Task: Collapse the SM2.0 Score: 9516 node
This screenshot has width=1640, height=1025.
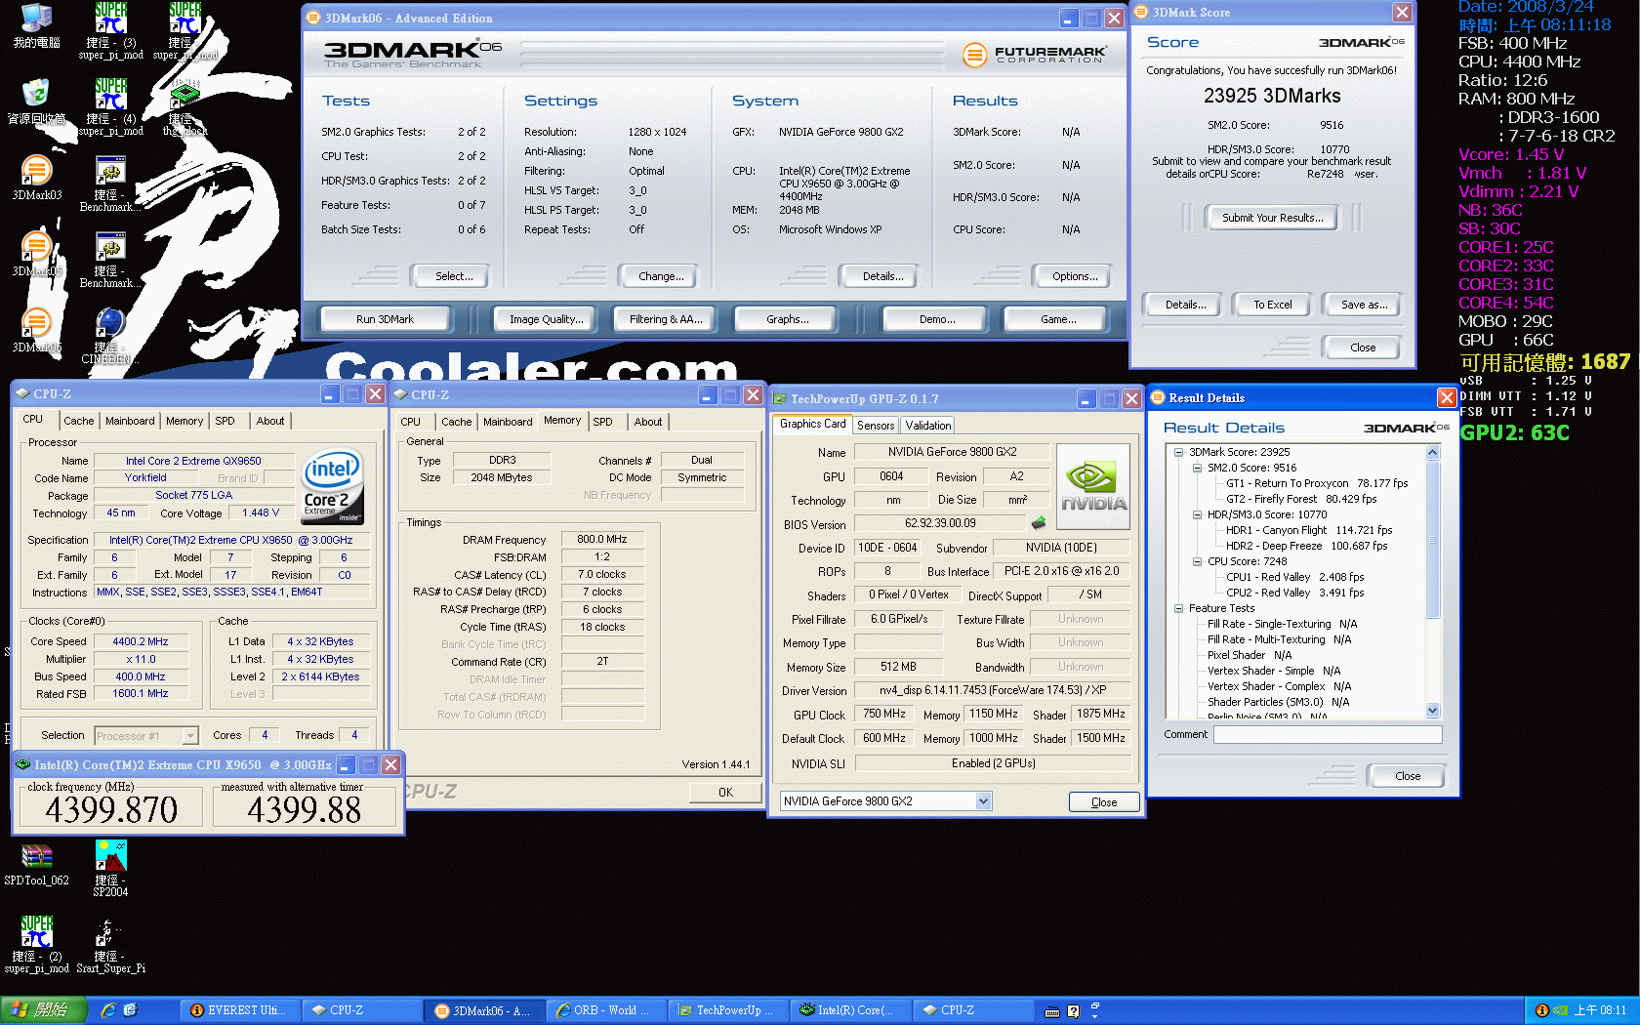Action: coord(1197,468)
